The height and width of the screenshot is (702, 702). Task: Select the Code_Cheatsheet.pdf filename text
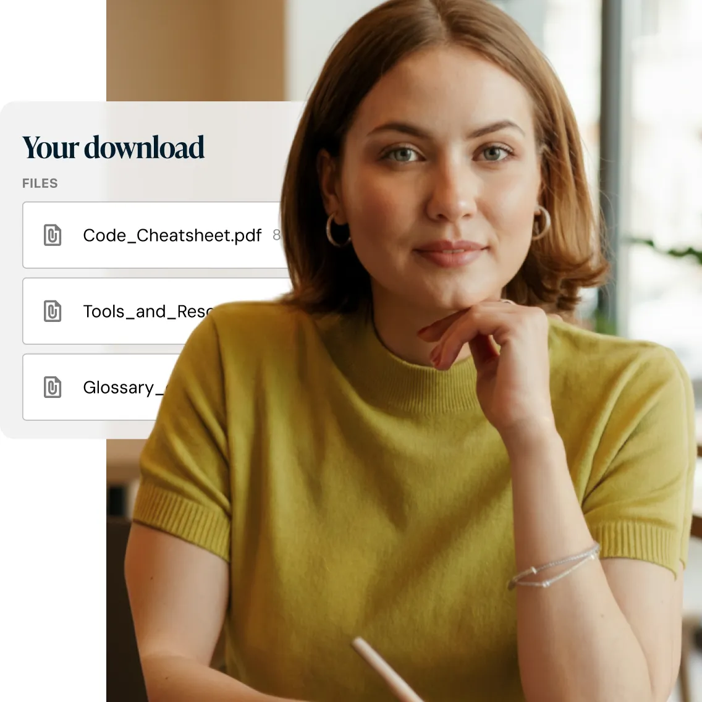pyautogui.click(x=172, y=235)
